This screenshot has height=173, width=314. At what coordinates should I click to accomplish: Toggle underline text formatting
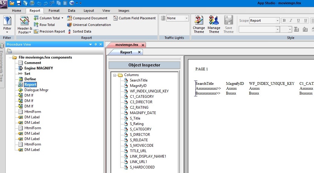click(x=298, y=21)
